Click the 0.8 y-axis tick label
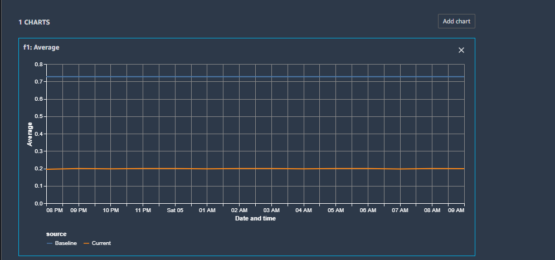The width and height of the screenshot is (555, 260). click(x=38, y=65)
